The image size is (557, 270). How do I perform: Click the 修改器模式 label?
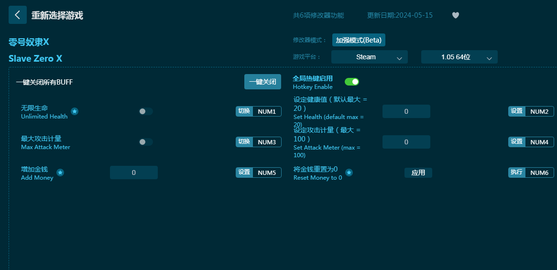[x=310, y=40]
